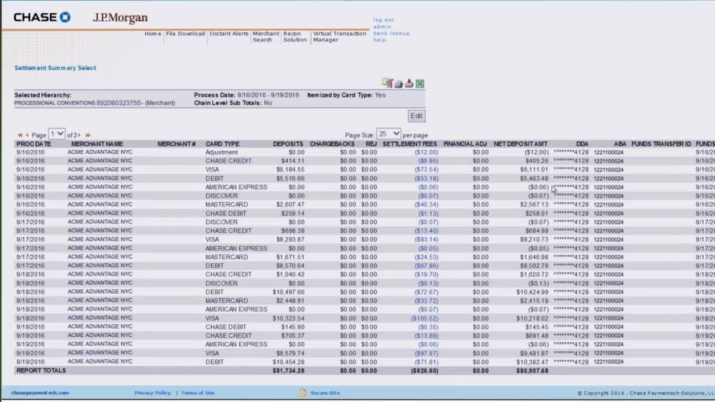Click the print report icon
The width and height of the screenshot is (715, 402).
click(x=398, y=84)
